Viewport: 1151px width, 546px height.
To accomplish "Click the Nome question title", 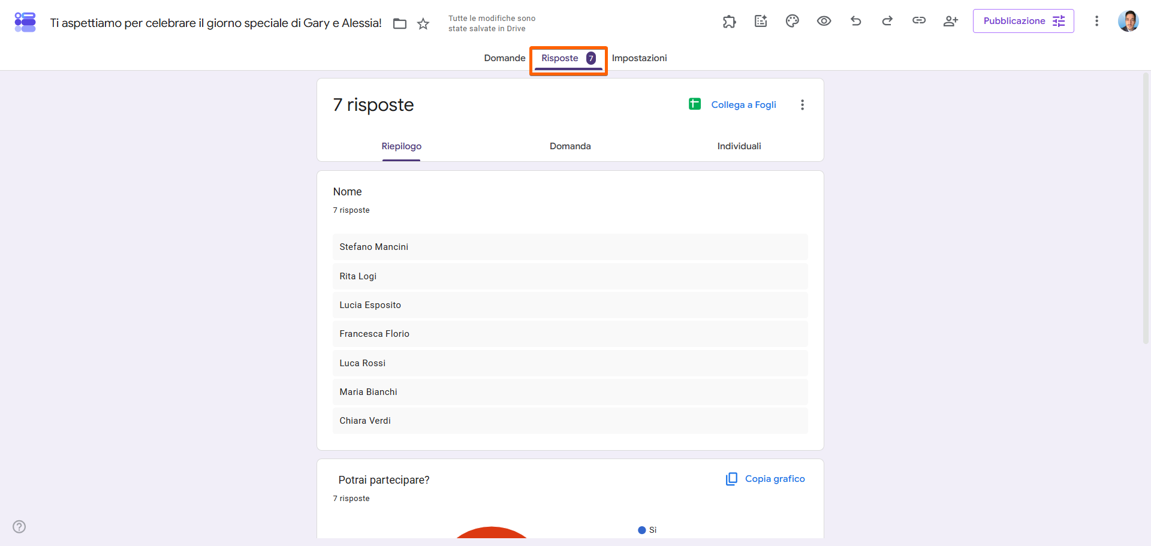I will 348,192.
